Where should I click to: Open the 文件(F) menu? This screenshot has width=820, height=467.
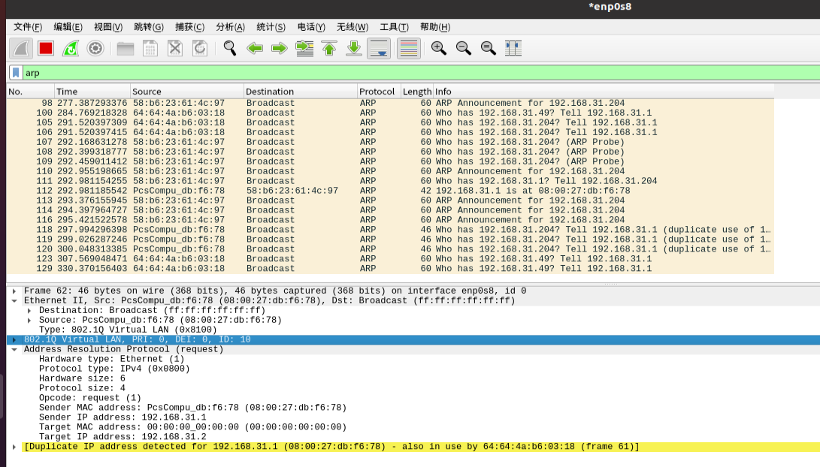(x=28, y=27)
